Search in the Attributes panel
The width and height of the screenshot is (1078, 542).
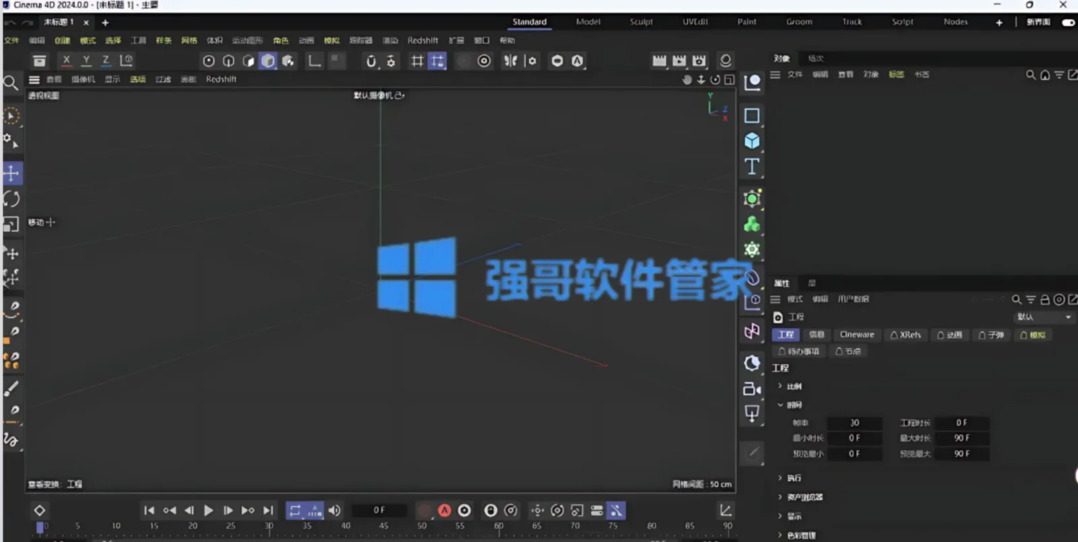click(1017, 300)
